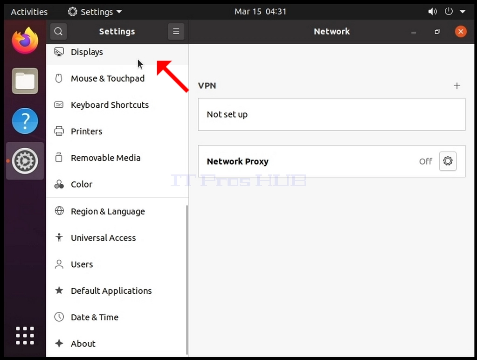Open Help from the dock

point(25,121)
